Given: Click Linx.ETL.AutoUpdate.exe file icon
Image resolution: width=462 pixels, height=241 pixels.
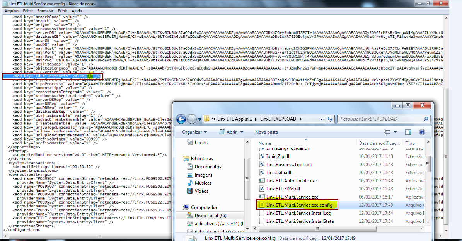Looking at the screenshot, I should click(x=261, y=181).
